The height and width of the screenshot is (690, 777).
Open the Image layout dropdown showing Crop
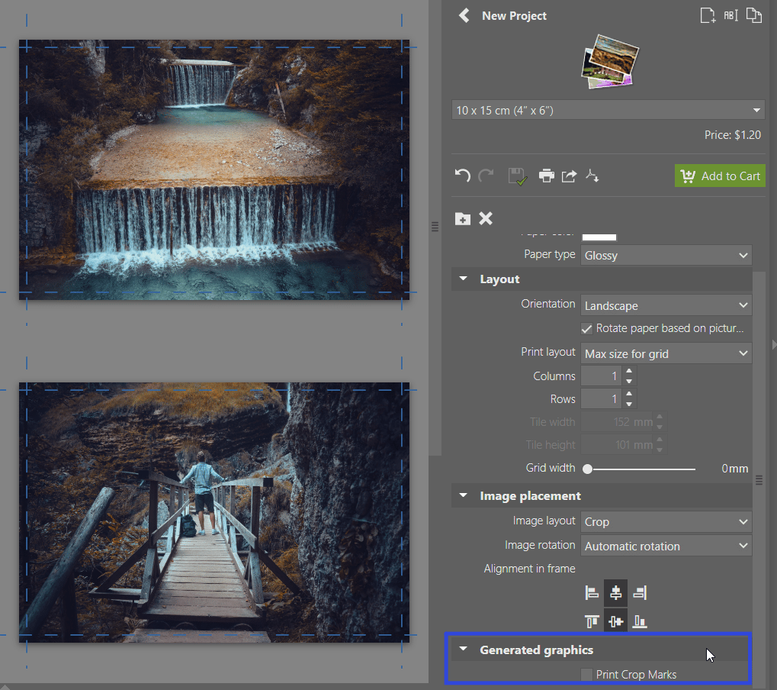tap(666, 521)
